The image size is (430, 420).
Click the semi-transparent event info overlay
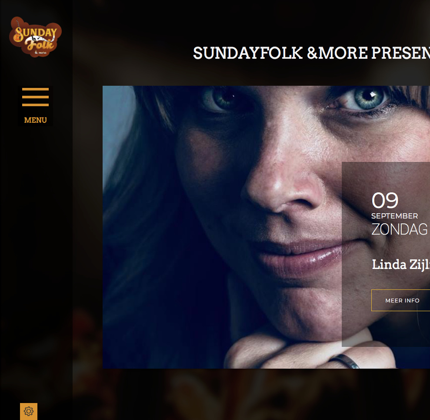click(386, 254)
